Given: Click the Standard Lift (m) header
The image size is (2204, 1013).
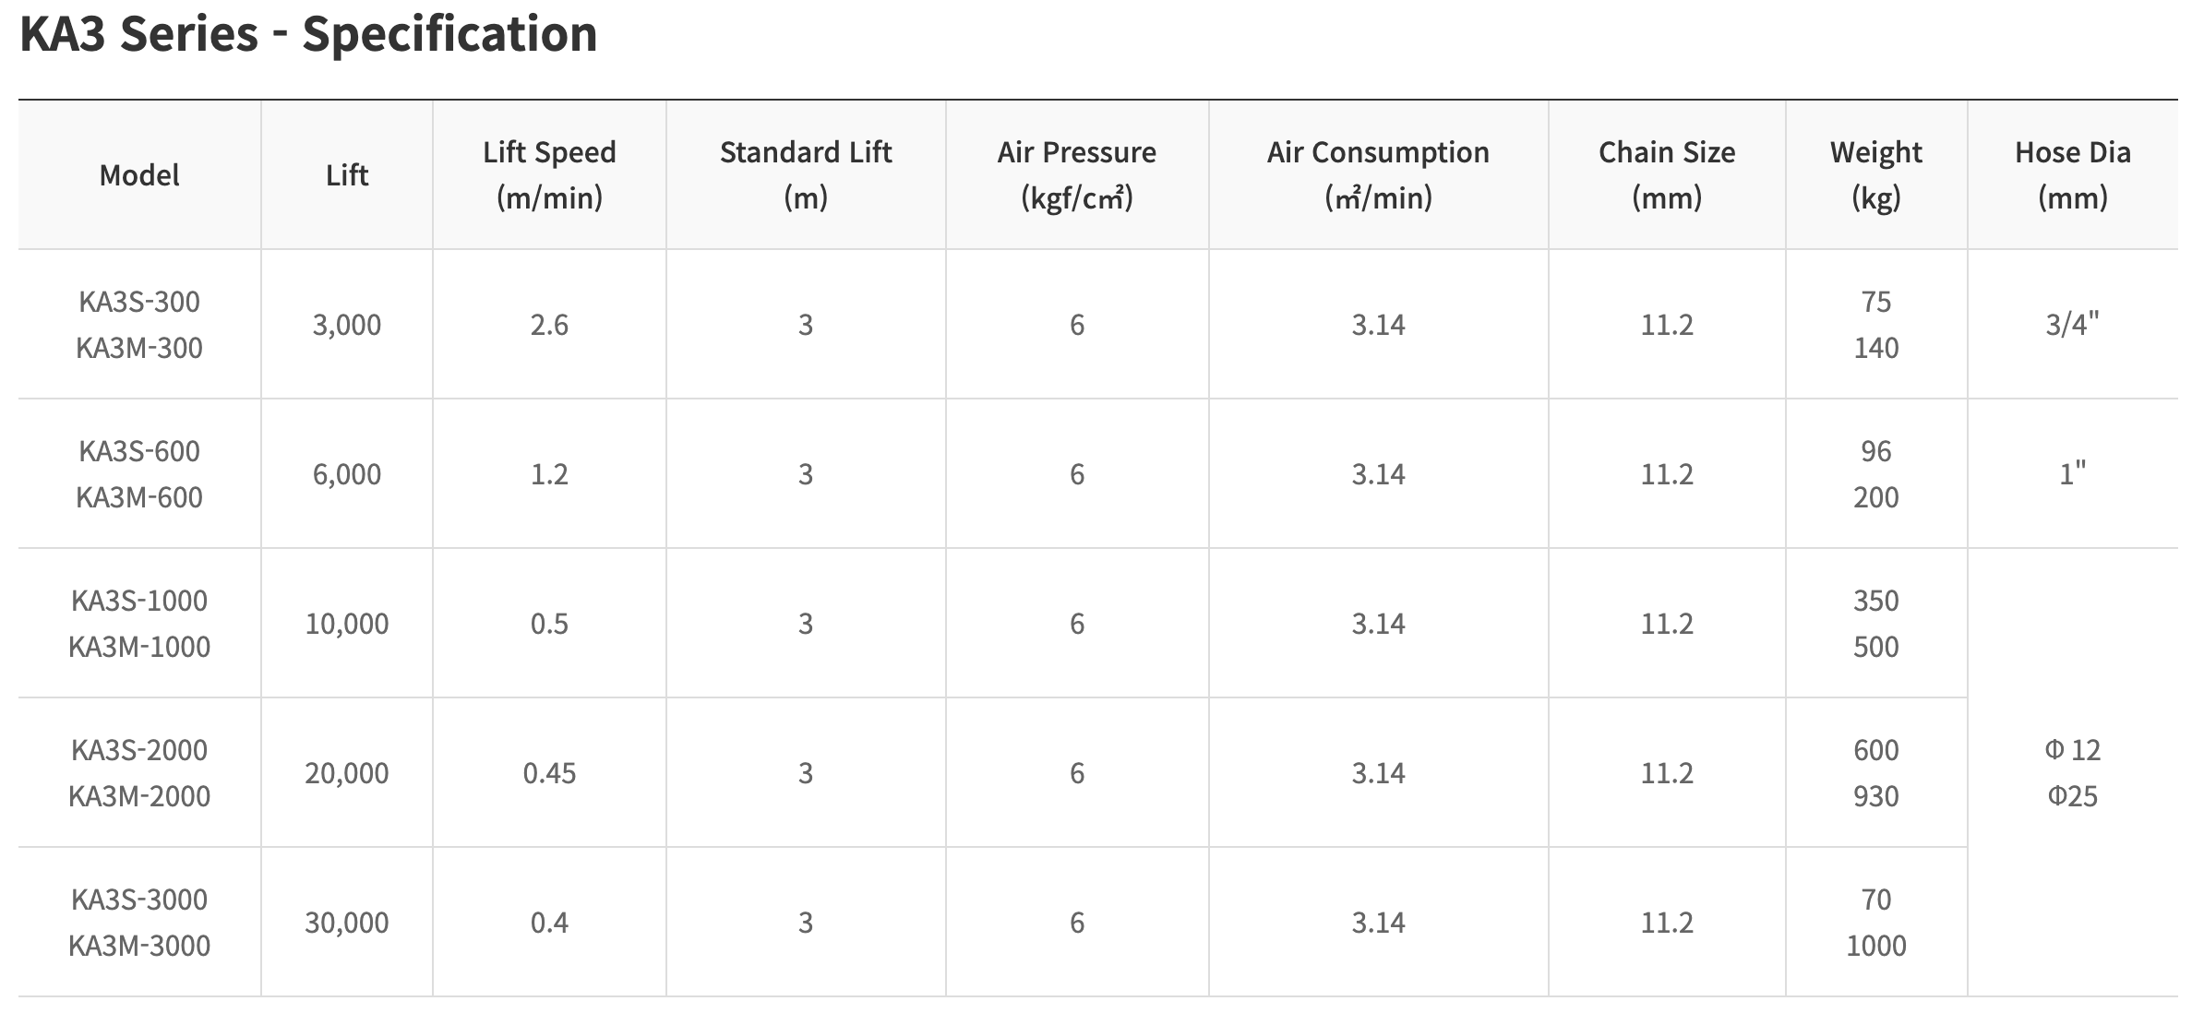Looking at the screenshot, I should coord(805,174).
